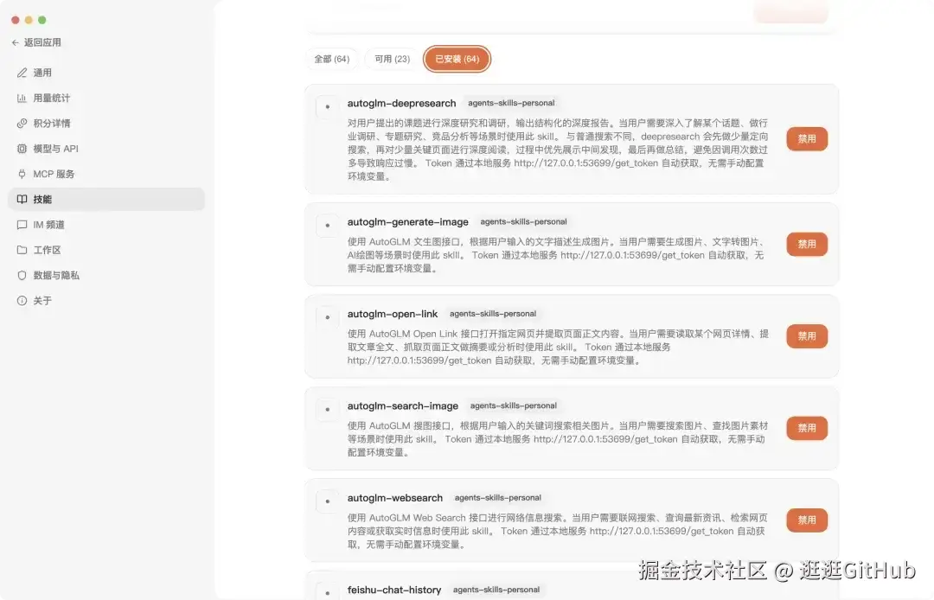This screenshot has height=600, width=934.
Task: Switch to the 全部 (64) tab
Action: (x=332, y=59)
